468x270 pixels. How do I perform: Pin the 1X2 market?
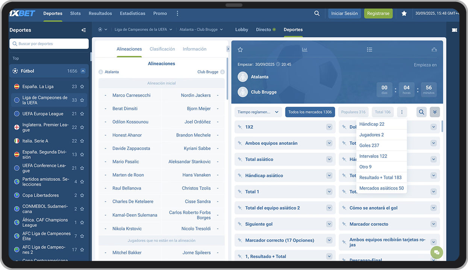pos(240,127)
